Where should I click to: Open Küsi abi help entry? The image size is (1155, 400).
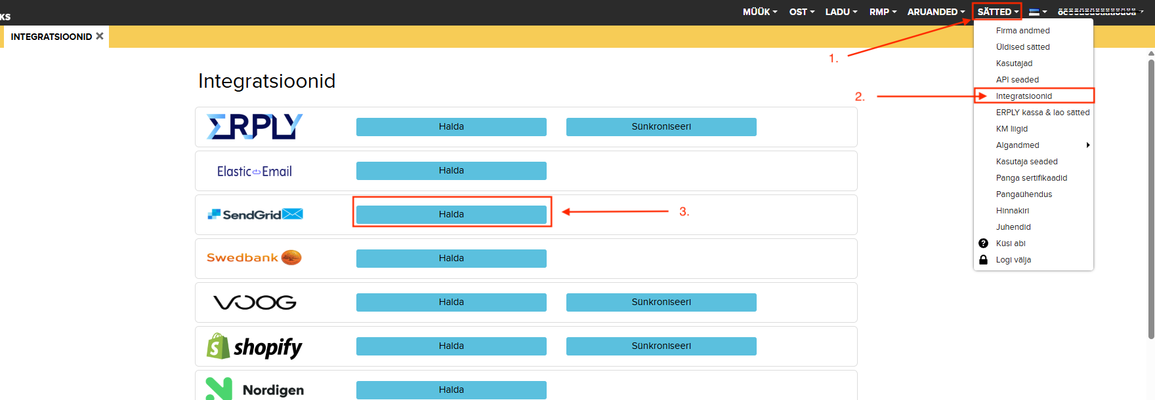1011,244
